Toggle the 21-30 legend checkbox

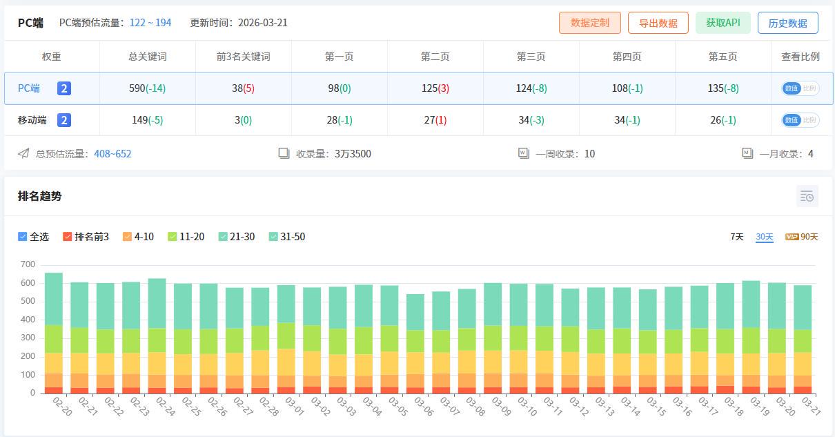point(223,237)
